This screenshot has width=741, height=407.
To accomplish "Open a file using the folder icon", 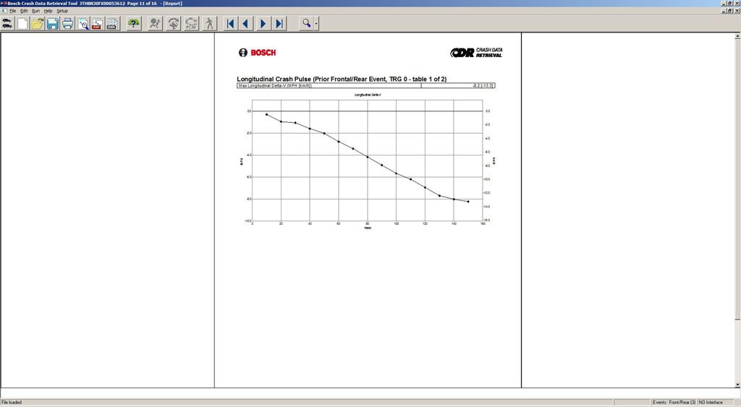I will [38, 24].
